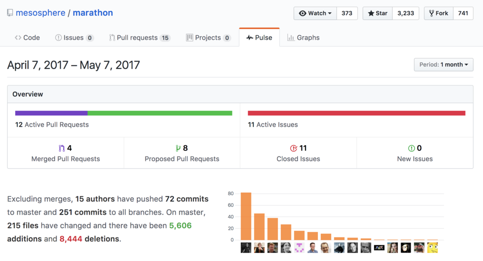Open the 11 Closed Issues link

coord(298,153)
